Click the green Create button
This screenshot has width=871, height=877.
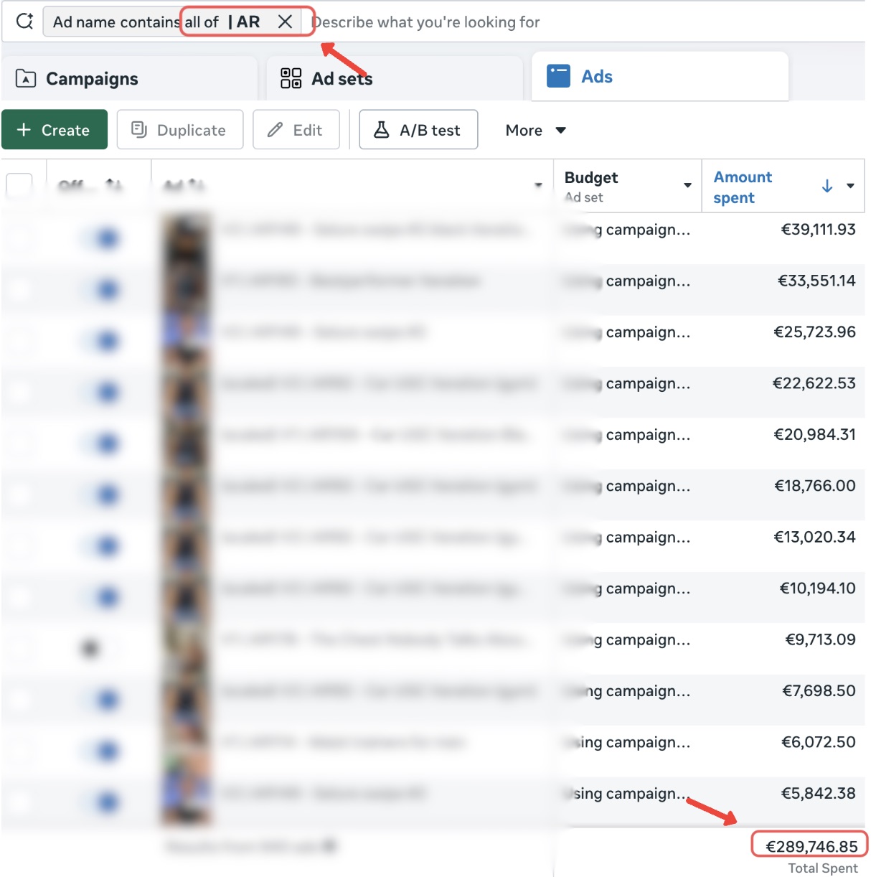pos(55,130)
